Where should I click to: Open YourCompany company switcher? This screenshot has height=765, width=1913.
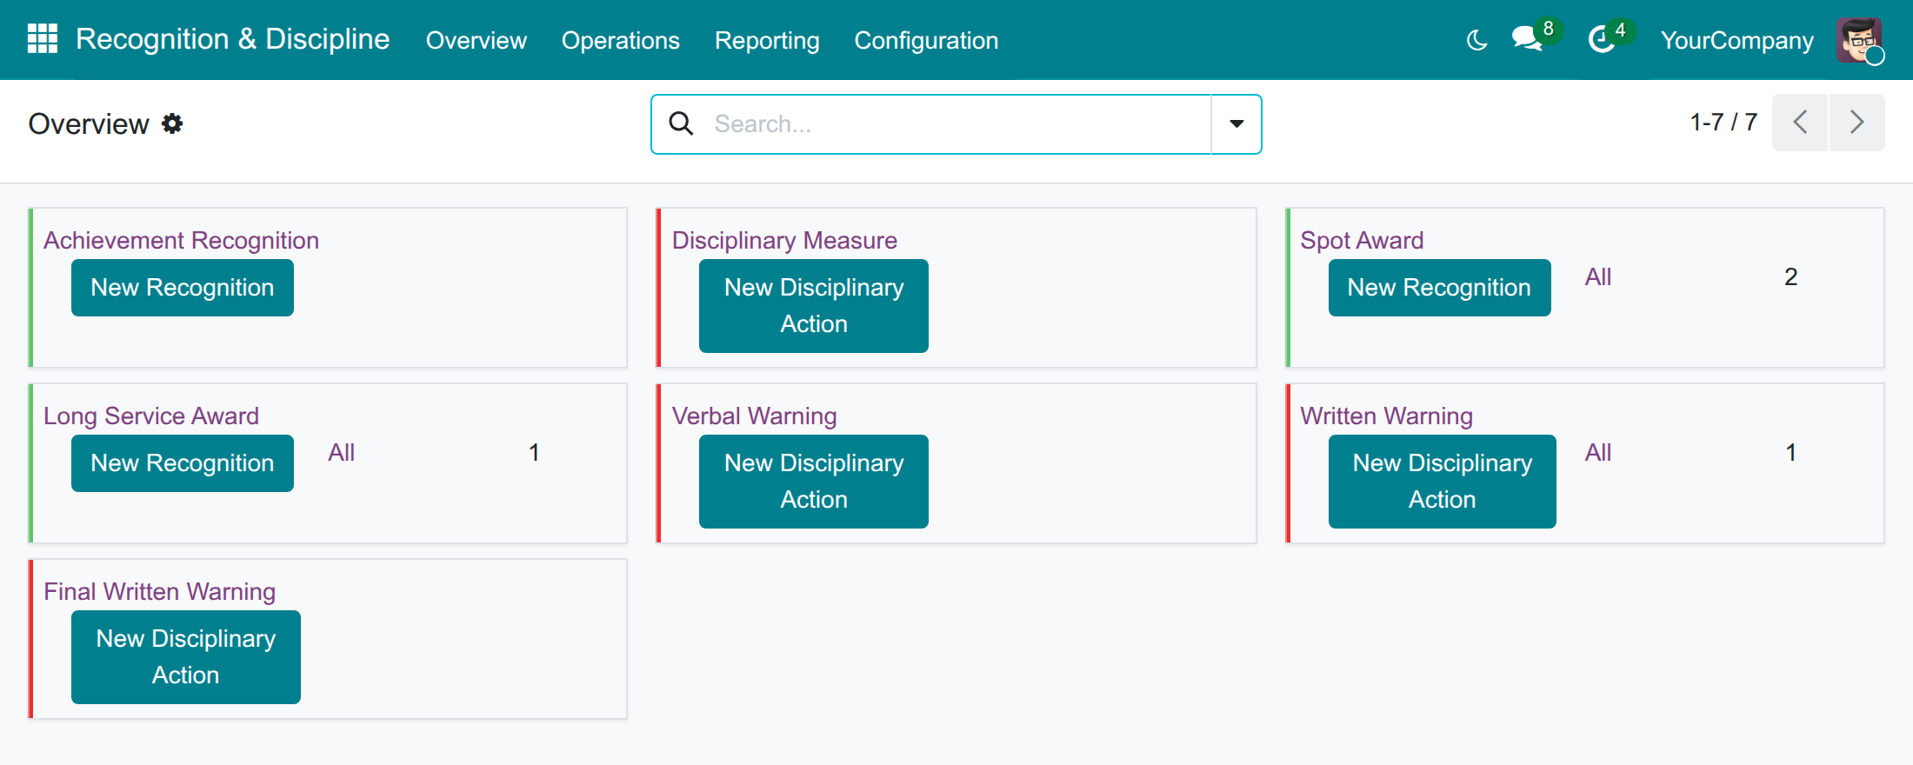[1736, 40]
